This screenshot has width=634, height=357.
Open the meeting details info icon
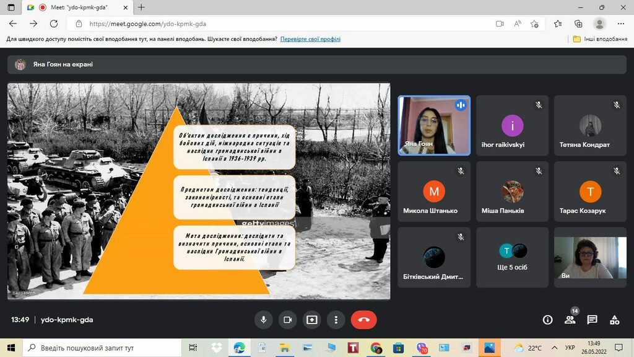pyautogui.click(x=547, y=320)
